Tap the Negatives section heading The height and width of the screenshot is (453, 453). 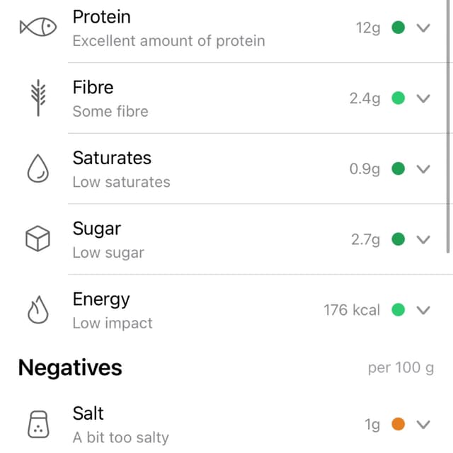(70, 367)
